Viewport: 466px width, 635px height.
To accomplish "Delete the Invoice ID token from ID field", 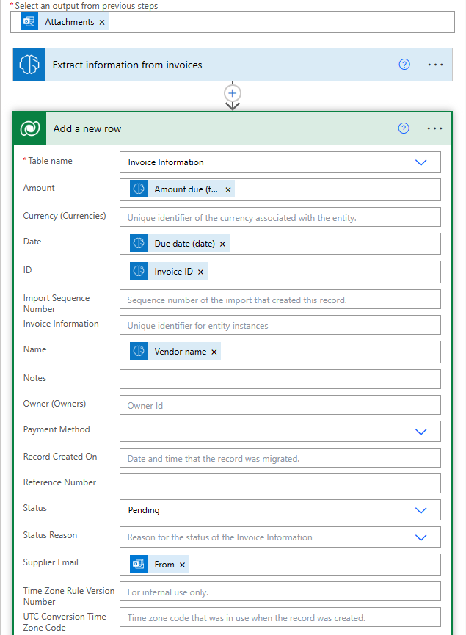I will pos(201,272).
